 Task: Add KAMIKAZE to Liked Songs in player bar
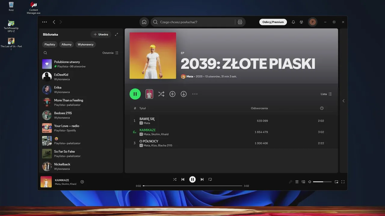click(82, 182)
